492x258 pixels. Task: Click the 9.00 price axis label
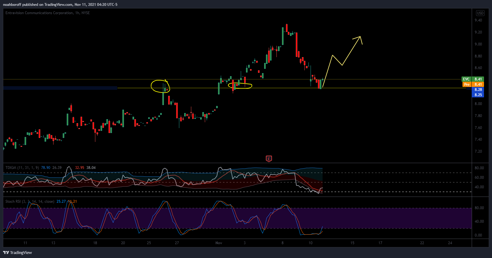(478, 44)
